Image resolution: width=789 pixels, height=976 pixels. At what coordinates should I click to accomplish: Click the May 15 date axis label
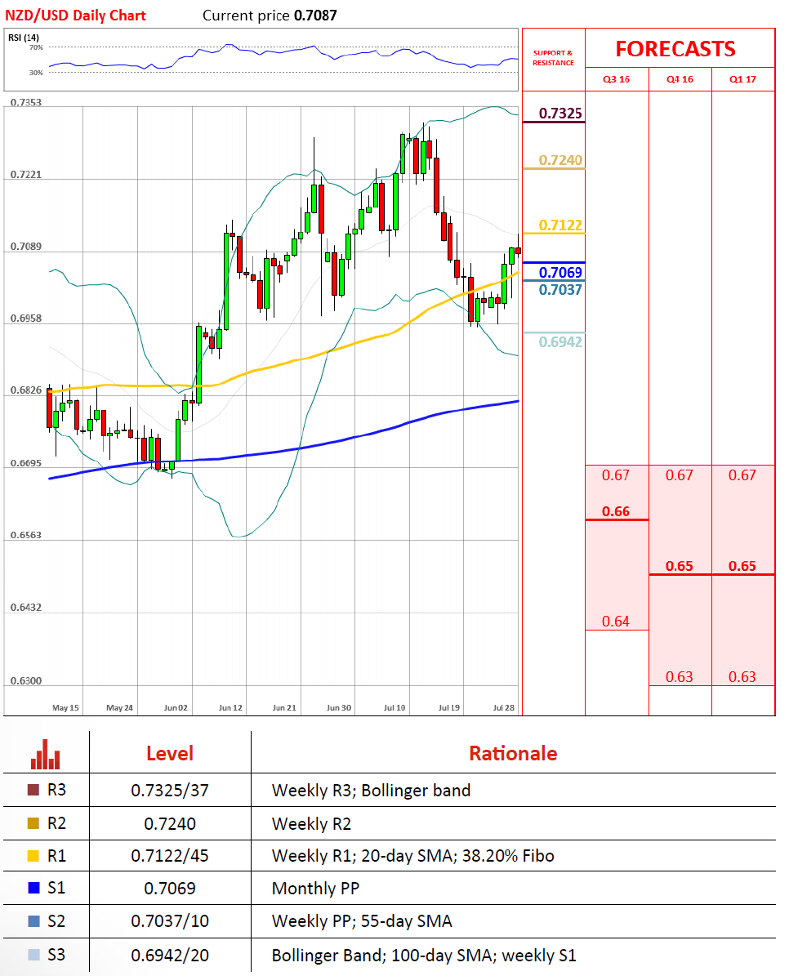[x=65, y=708]
